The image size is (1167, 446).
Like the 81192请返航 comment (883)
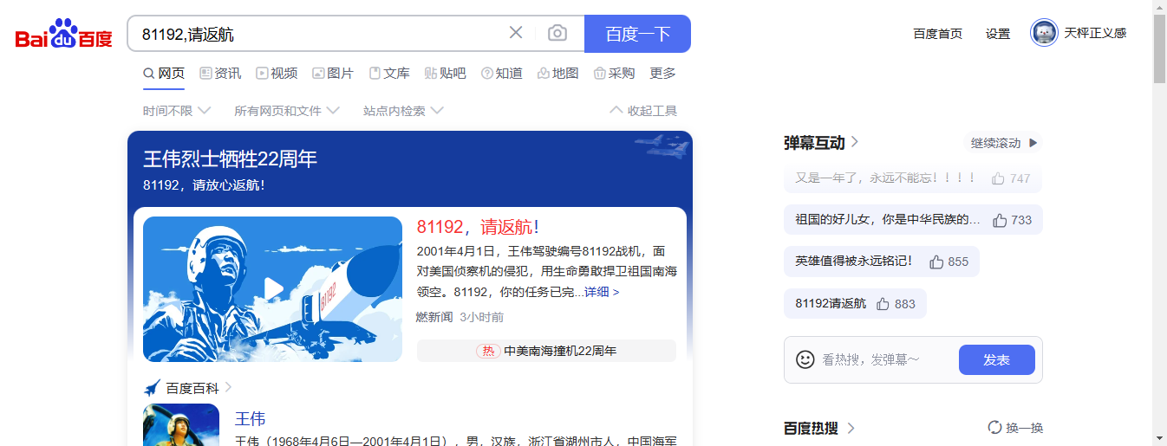click(883, 304)
